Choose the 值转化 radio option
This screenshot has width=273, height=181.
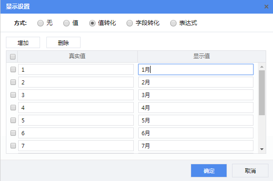pos(92,23)
